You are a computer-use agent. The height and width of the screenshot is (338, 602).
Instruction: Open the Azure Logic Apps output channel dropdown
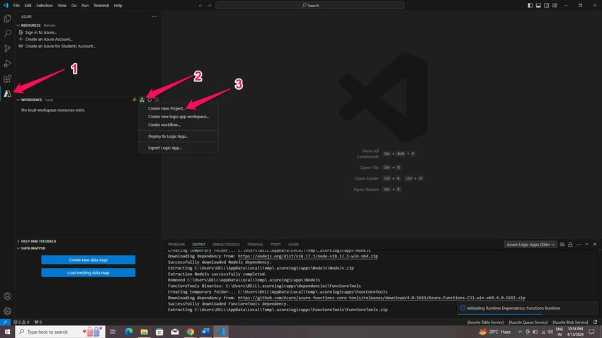(530, 245)
